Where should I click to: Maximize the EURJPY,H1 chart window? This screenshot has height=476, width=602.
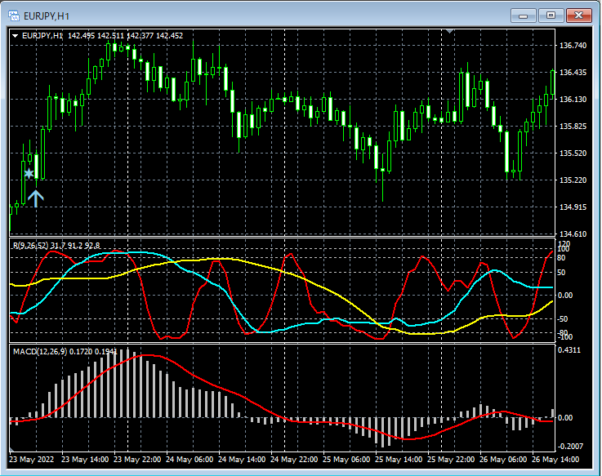coord(551,15)
